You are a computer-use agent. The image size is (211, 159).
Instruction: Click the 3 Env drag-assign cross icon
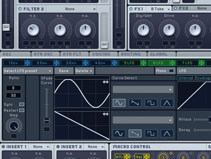coord(85,63)
